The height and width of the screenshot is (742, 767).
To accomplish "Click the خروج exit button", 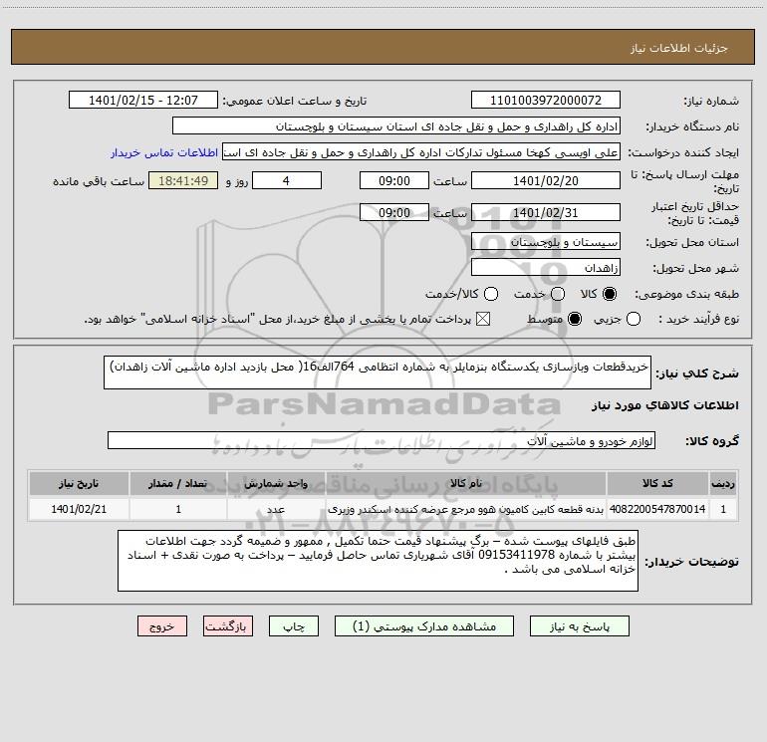I will point(162,626).
